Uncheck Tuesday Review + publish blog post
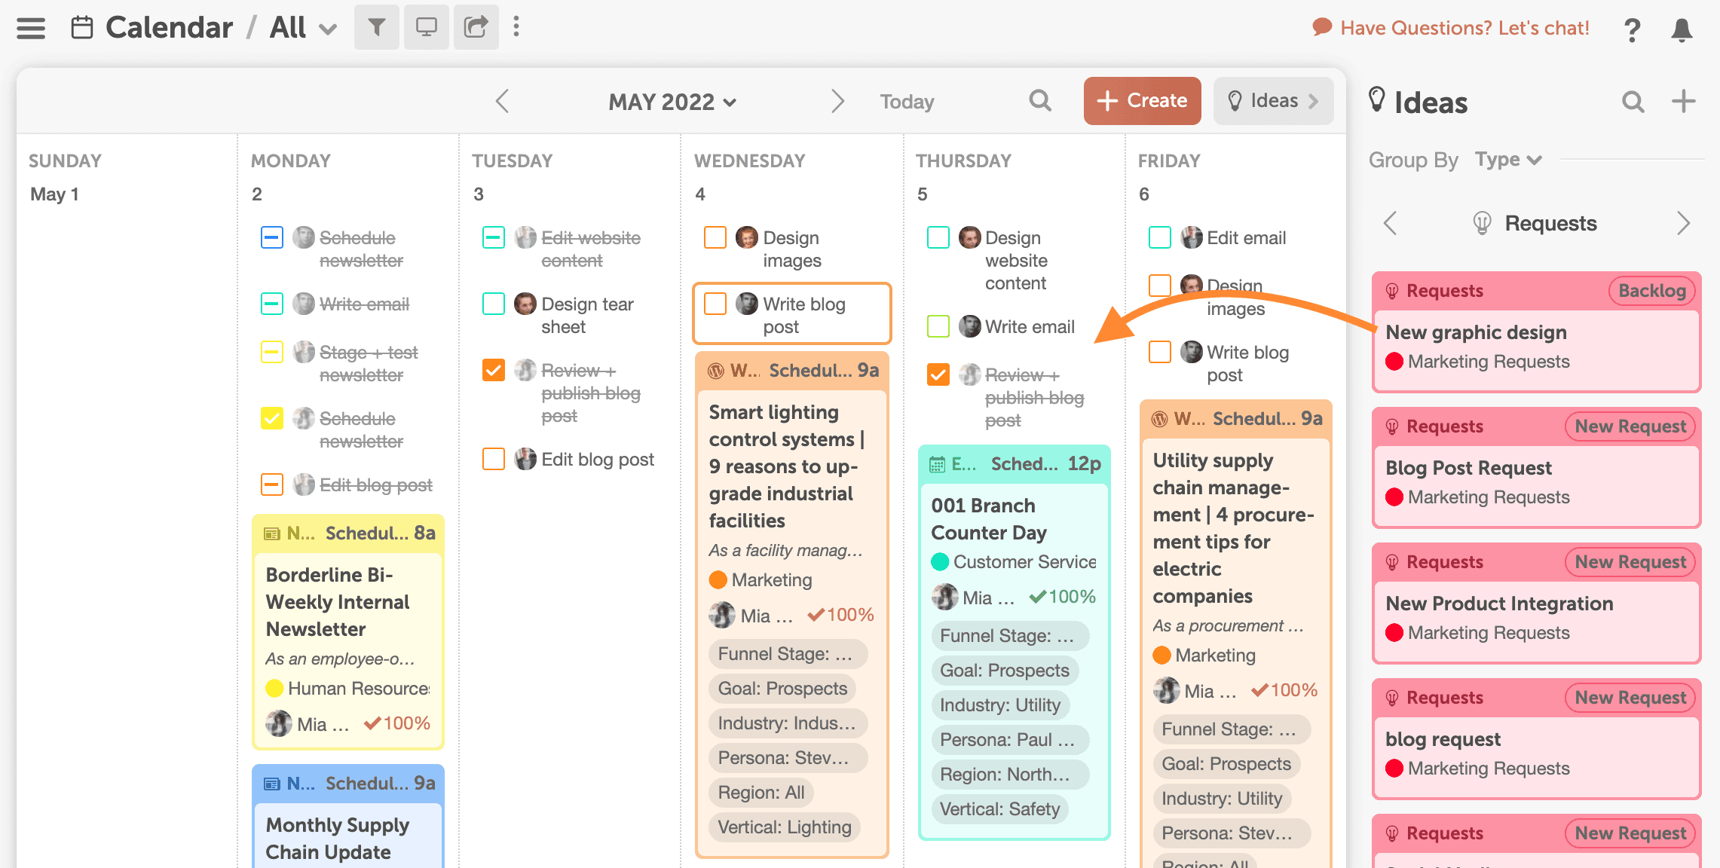1720x868 pixels. [494, 370]
